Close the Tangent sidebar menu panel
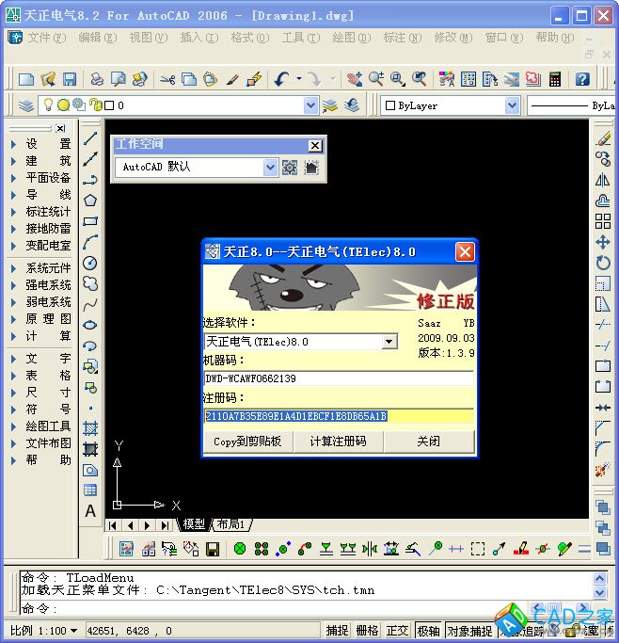 [60, 128]
